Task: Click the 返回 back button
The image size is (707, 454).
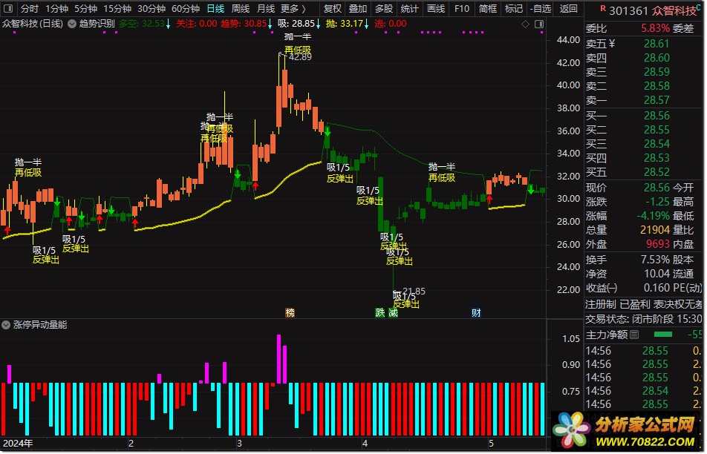Action: coord(569,9)
